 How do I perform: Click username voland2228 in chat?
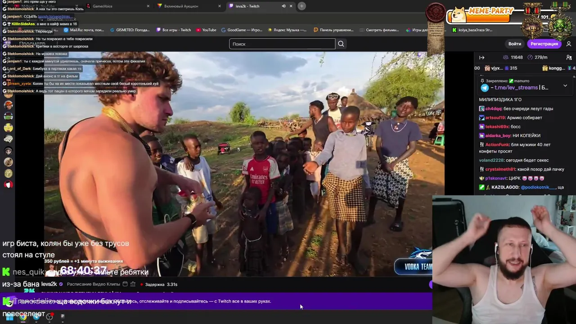491,160
